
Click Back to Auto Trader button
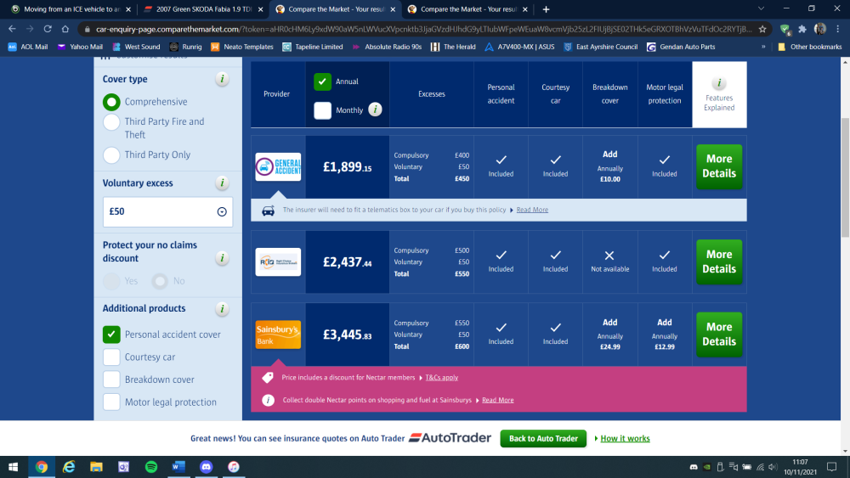tap(543, 438)
